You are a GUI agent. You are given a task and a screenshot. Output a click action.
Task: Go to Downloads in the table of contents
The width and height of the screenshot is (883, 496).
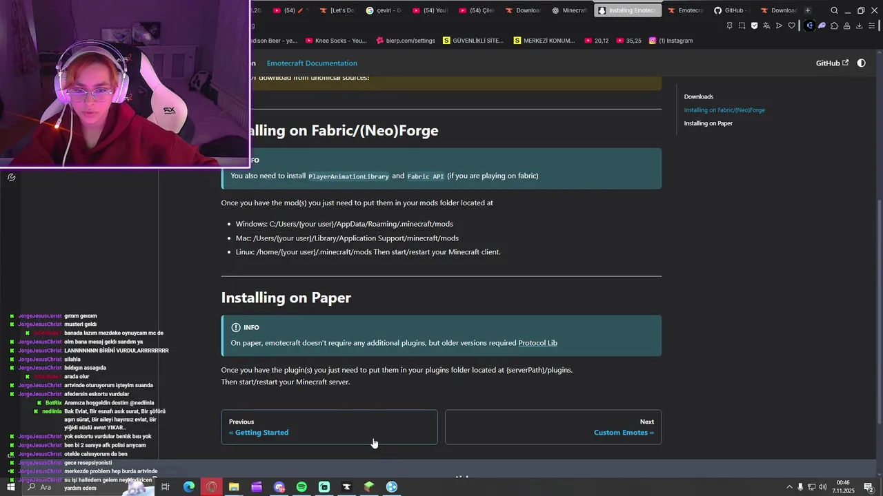pyautogui.click(x=699, y=96)
